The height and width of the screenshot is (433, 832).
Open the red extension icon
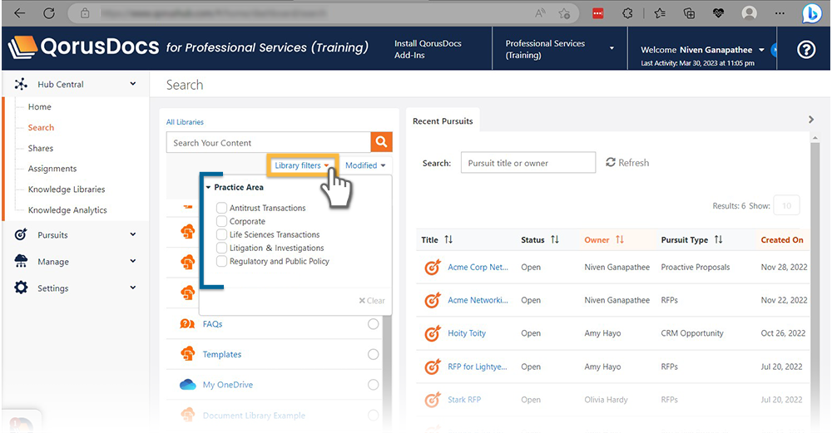point(598,13)
